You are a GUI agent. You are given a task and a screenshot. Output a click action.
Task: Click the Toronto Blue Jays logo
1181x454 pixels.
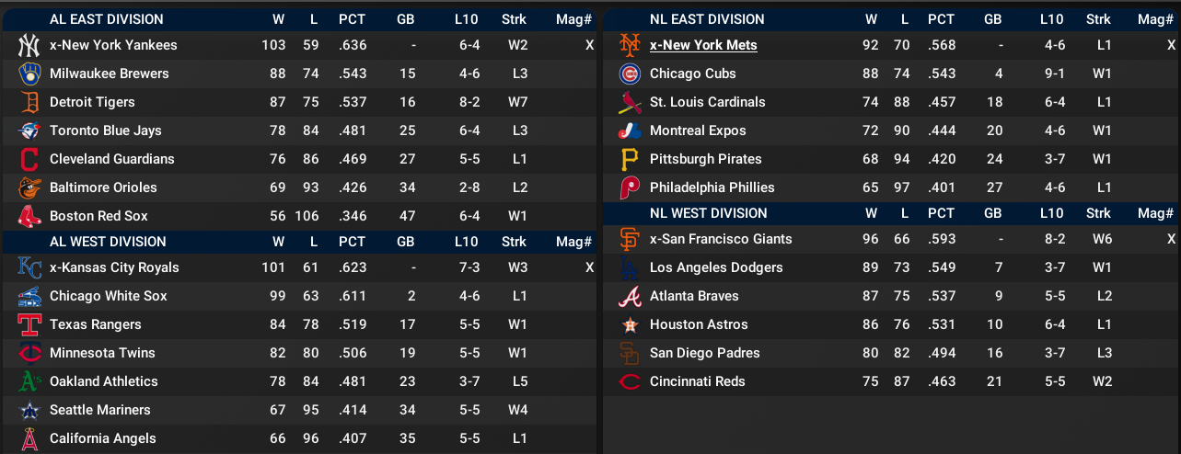point(29,131)
